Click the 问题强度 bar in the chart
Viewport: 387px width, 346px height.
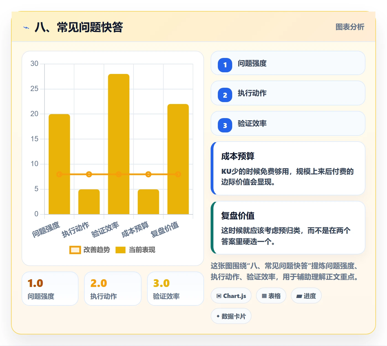tap(59, 164)
